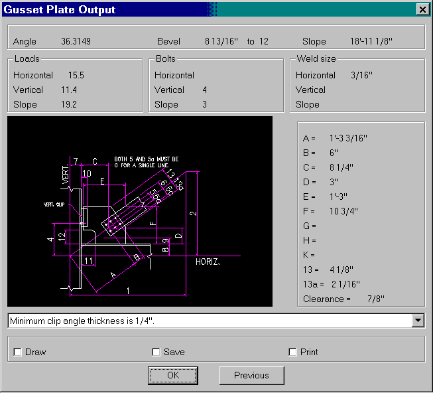Click the gusset plate diagram preview
Screen dimensions: 433x393
point(140,211)
